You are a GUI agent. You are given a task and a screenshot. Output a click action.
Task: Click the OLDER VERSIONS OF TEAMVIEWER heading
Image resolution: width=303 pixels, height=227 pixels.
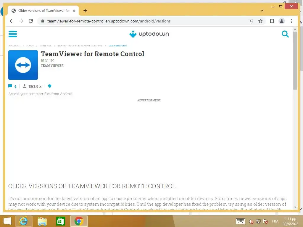[x=92, y=186]
